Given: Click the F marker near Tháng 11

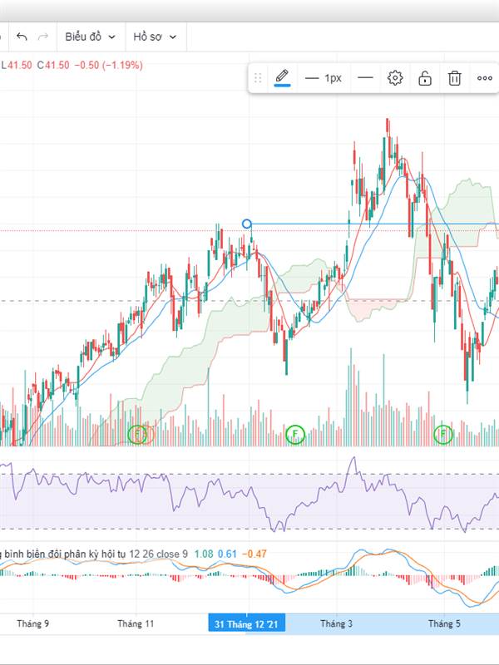Looking at the screenshot, I should [x=137, y=434].
